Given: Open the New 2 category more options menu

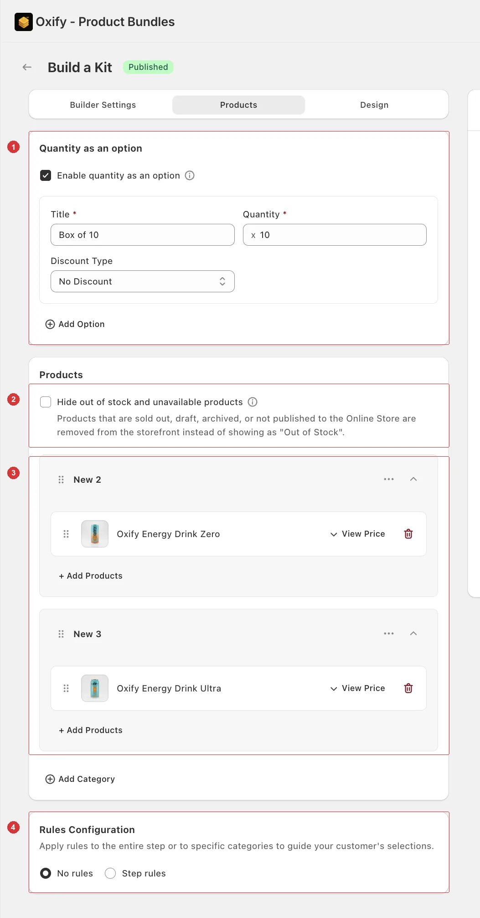Looking at the screenshot, I should [389, 479].
